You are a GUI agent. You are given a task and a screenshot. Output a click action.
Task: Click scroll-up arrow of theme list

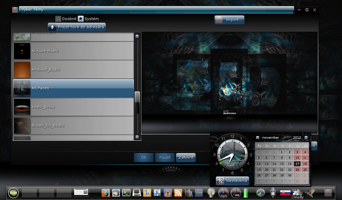click(x=137, y=36)
